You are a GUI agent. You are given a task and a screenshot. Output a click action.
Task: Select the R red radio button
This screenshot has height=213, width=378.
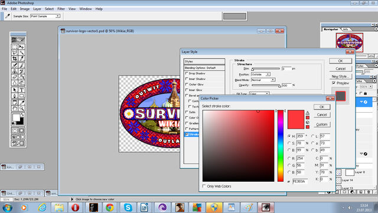click(289, 158)
